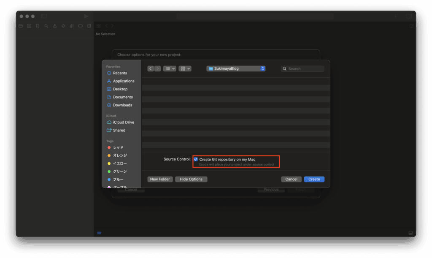Screen dimensions: 432x258
Task: Toggle the debug area icon at bottom right
Action: 410,233
